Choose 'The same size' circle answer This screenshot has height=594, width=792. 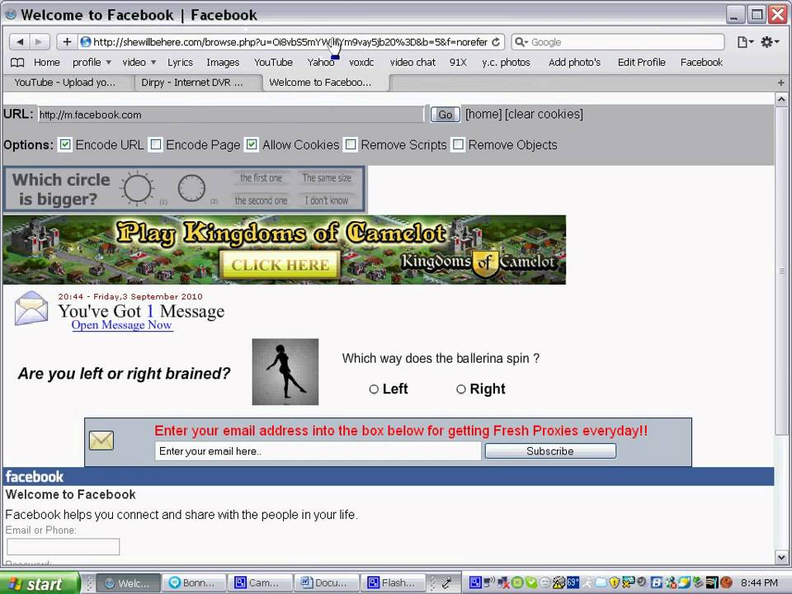point(327,178)
